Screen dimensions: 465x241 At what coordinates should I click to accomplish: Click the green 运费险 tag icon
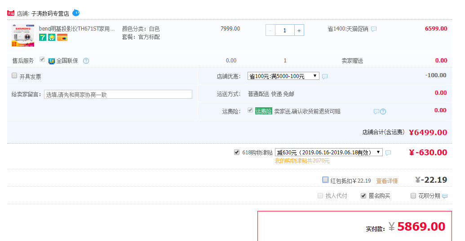(264, 111)
